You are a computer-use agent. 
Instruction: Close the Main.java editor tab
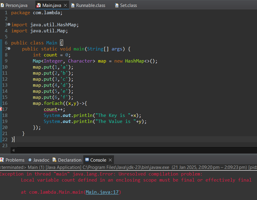[x=65, y=5]
